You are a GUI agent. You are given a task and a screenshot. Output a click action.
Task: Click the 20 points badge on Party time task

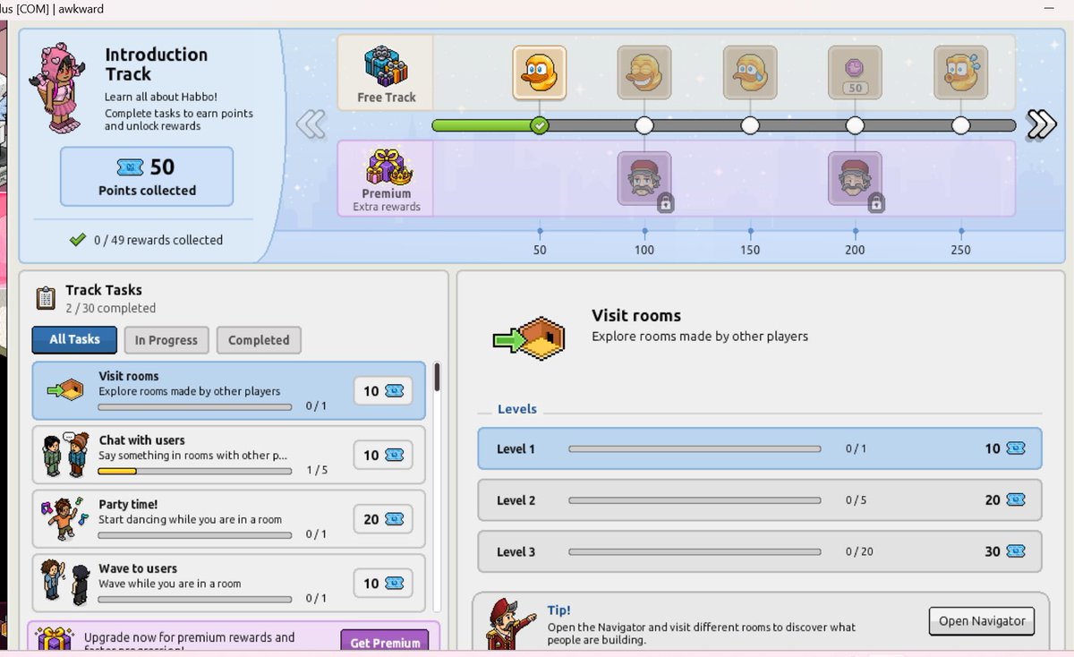tap(383, 519)
